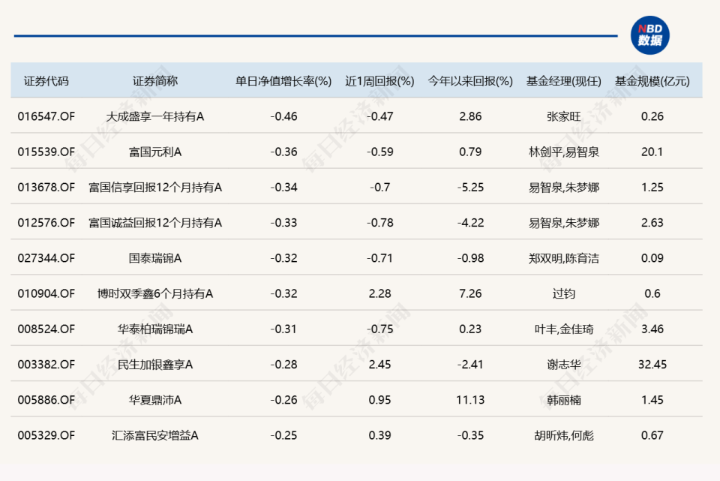Click fund code 027344.OF
720x481 pixels.
point(46,257)
